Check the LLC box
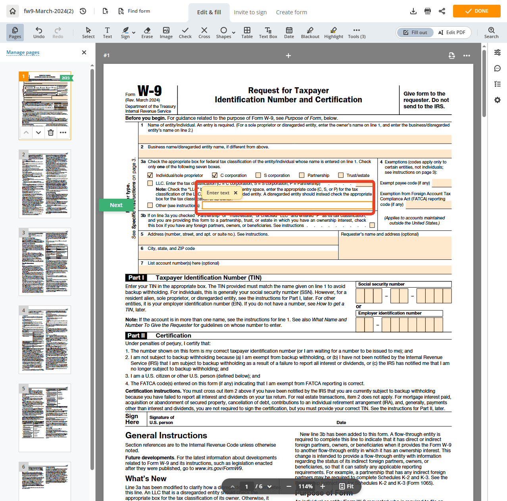 [x=150, y=183]
